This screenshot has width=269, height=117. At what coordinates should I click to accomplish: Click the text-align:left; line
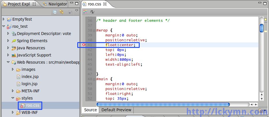coord(124,65)
